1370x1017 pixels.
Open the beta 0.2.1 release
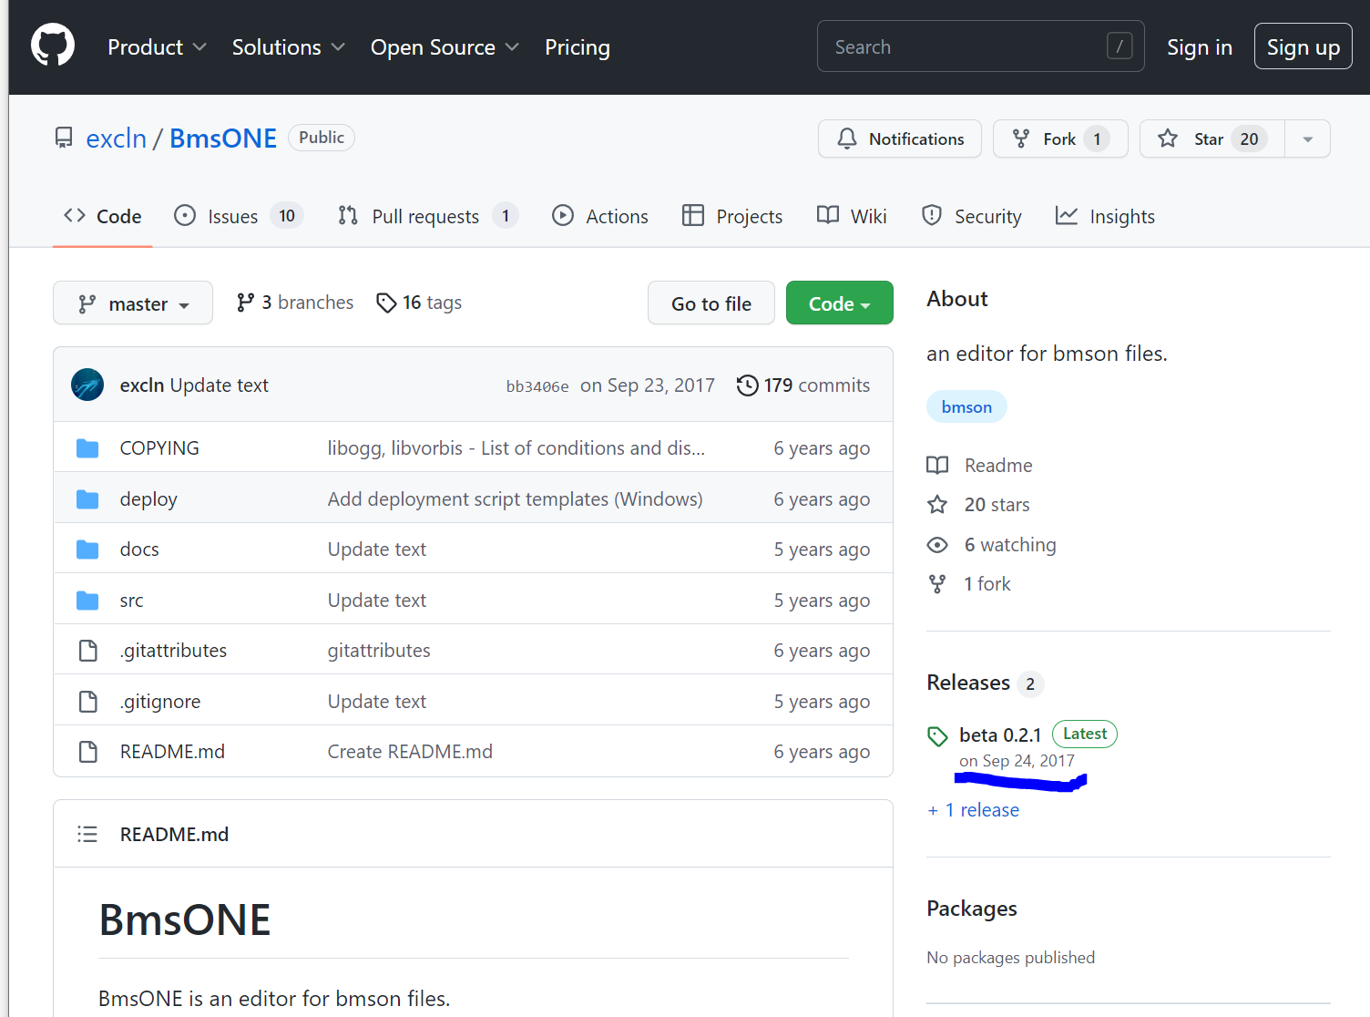1000,735
